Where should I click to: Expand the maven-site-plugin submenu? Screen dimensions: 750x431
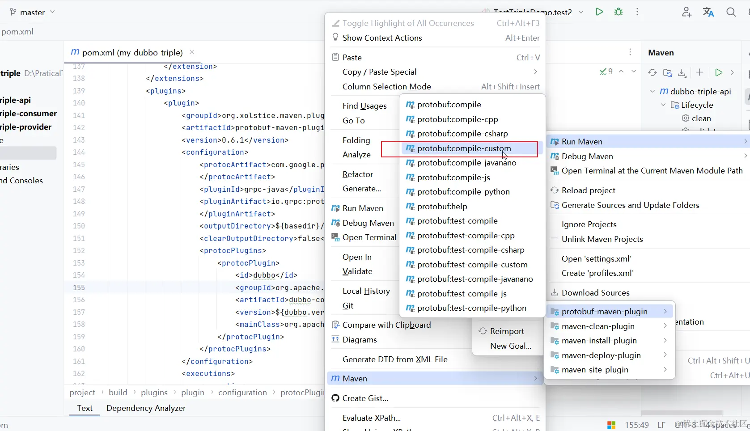click(610, 370)
